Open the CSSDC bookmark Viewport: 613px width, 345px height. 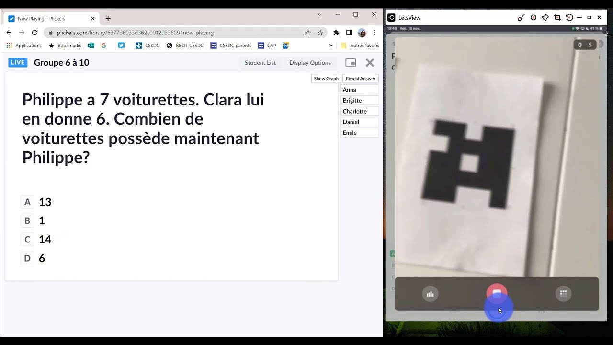148,46
